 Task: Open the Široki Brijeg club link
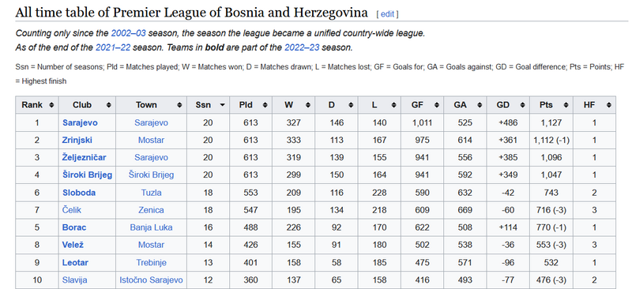pos(87,175)
